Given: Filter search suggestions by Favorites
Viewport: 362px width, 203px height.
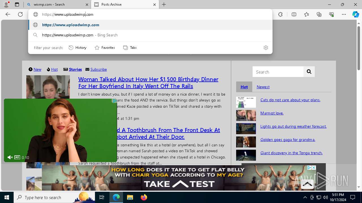Looking at the screenshot, I should (x=105, y=48).
